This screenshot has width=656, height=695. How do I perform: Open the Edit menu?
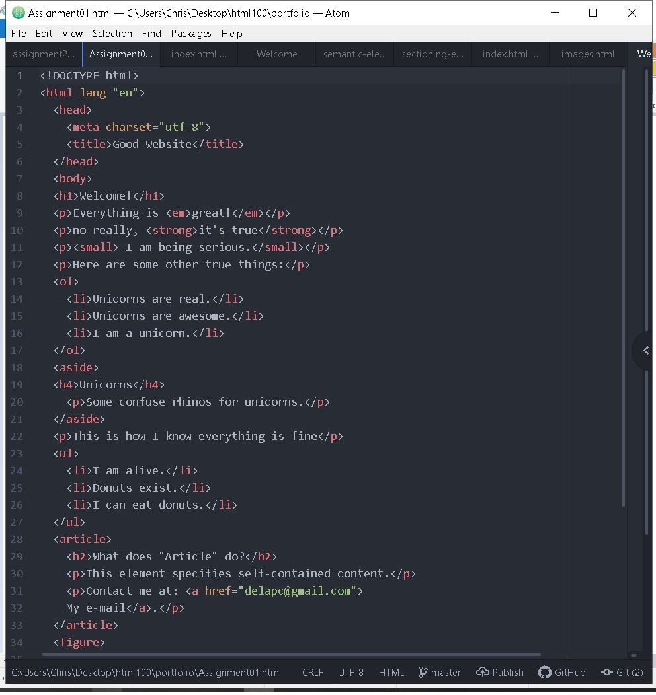coord(44,34)
